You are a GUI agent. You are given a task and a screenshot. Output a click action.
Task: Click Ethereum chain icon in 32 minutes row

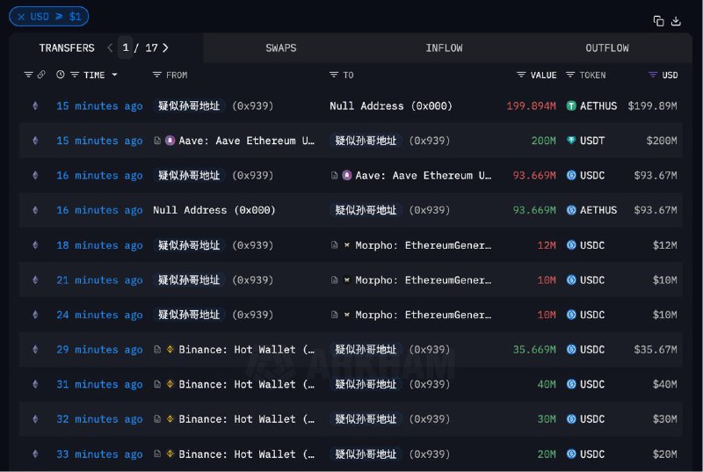click(35, 419)
